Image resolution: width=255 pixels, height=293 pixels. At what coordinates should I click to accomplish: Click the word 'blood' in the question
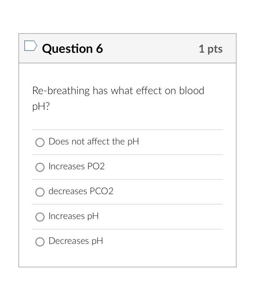191,91
